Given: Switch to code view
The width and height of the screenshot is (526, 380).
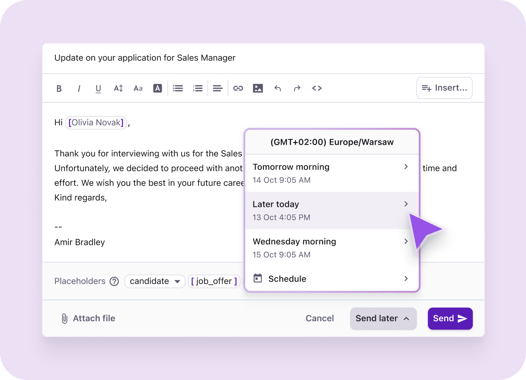Looking at the screenshot, I should point(317,88).
